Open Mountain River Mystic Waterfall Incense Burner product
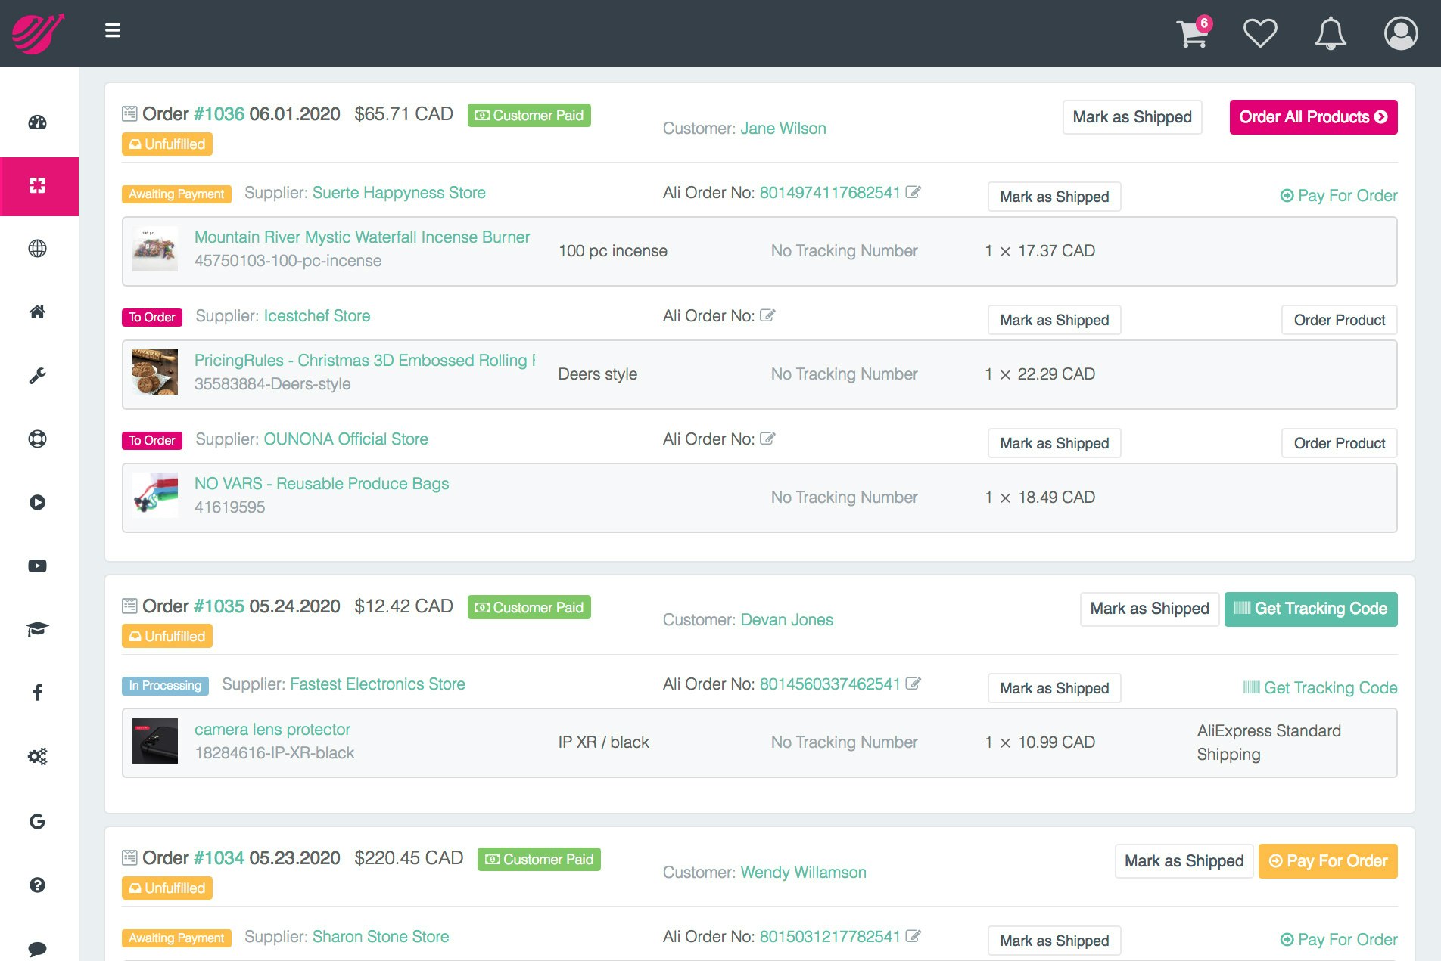 click(362, 237)
